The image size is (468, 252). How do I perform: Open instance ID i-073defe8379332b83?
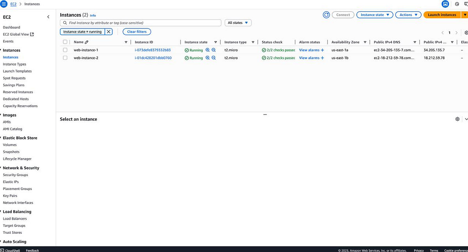(x=154, y=50)
